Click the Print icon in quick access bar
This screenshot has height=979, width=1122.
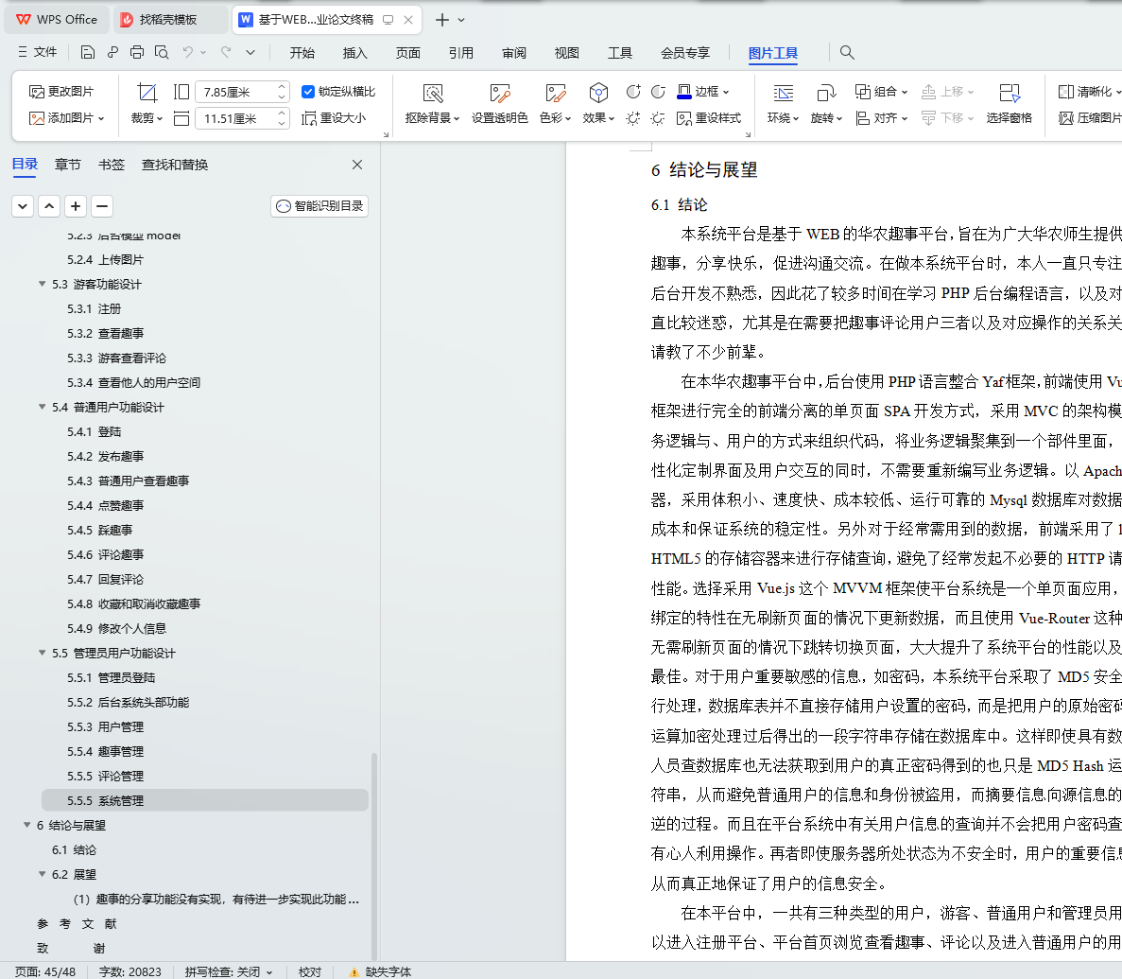click(137, 52)
